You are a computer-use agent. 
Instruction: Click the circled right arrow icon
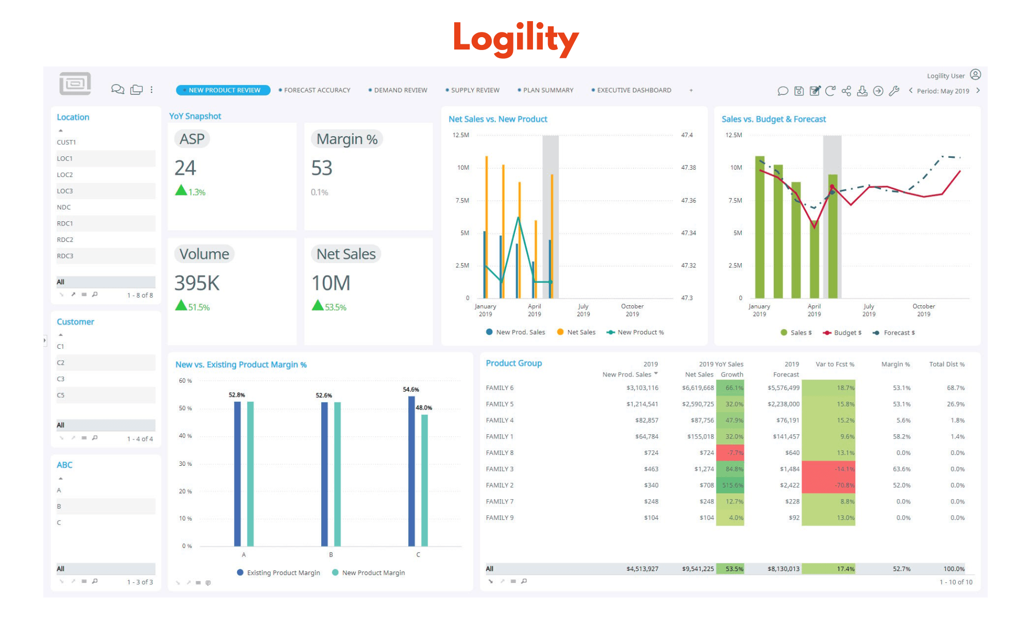[878, 91]
